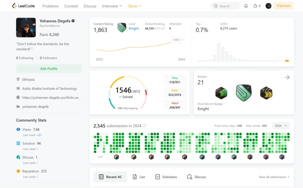303x188 pixels.
Task: Click the school icon beside Addis Ababa Institute
Action: point(18,88)
